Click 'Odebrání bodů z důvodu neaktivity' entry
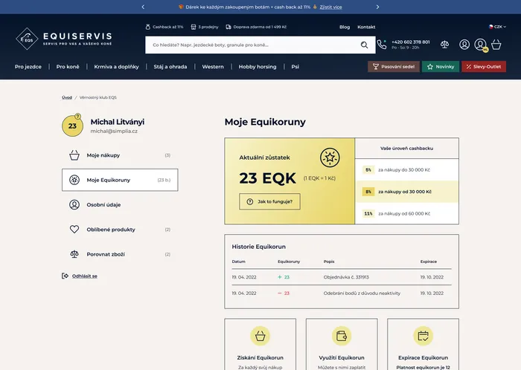This screenshot has height=370, width=521. pyautogui.click(x=362, y=293)
